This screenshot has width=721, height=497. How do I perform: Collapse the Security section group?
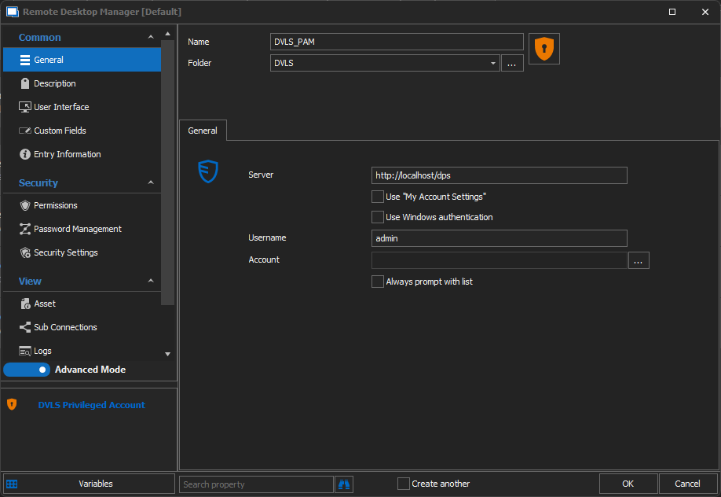point(151,183)
